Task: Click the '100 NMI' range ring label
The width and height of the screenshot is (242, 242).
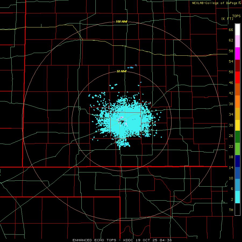Action: point(122,22)
